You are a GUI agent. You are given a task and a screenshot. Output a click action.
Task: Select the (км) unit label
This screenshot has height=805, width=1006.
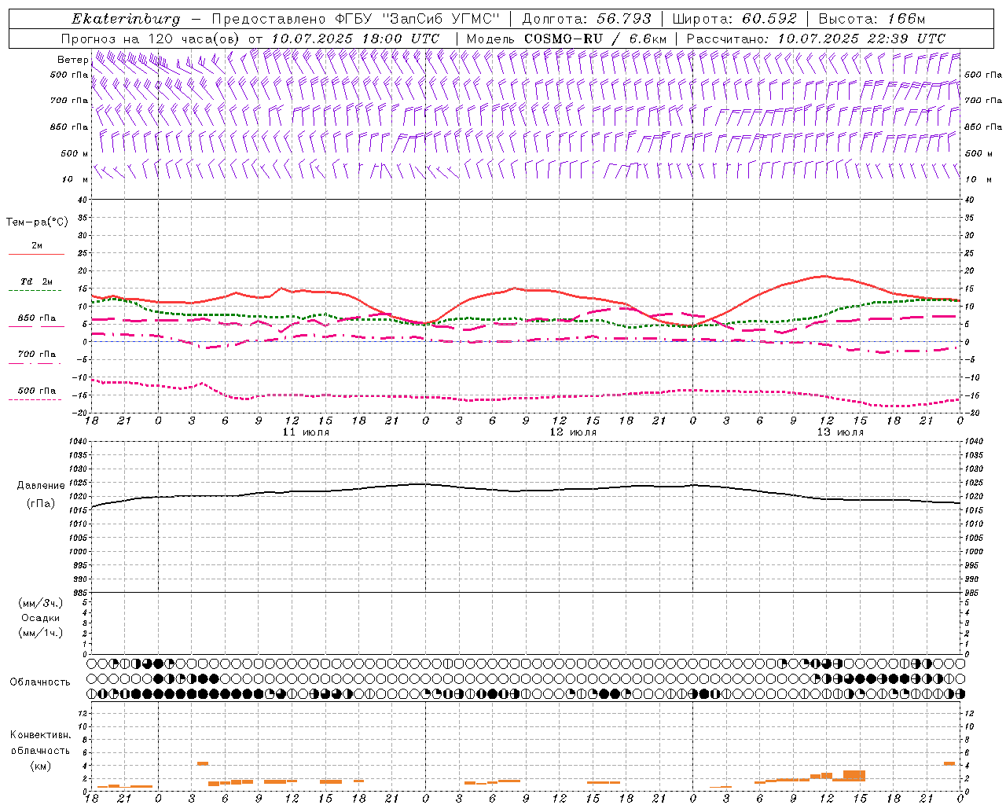41,766
